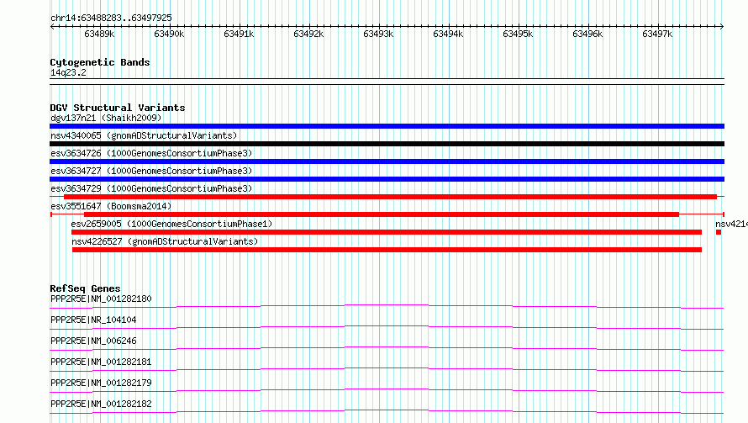Open transcript PPP2R5E|NR_104104
748x423 pixels.
click(x=93, y=320)
